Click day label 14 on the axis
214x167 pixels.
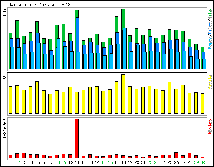click(97, 163)
